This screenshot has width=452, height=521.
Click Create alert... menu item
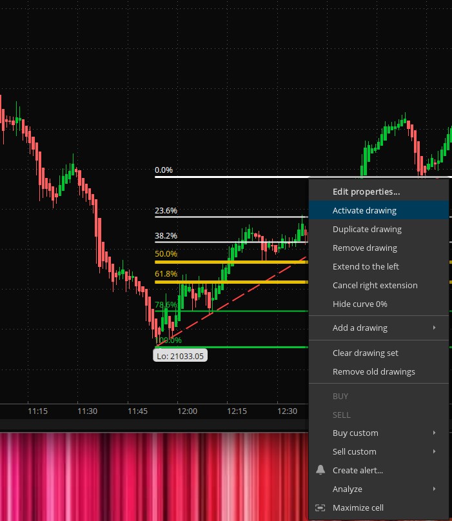[x=378, y=470]
